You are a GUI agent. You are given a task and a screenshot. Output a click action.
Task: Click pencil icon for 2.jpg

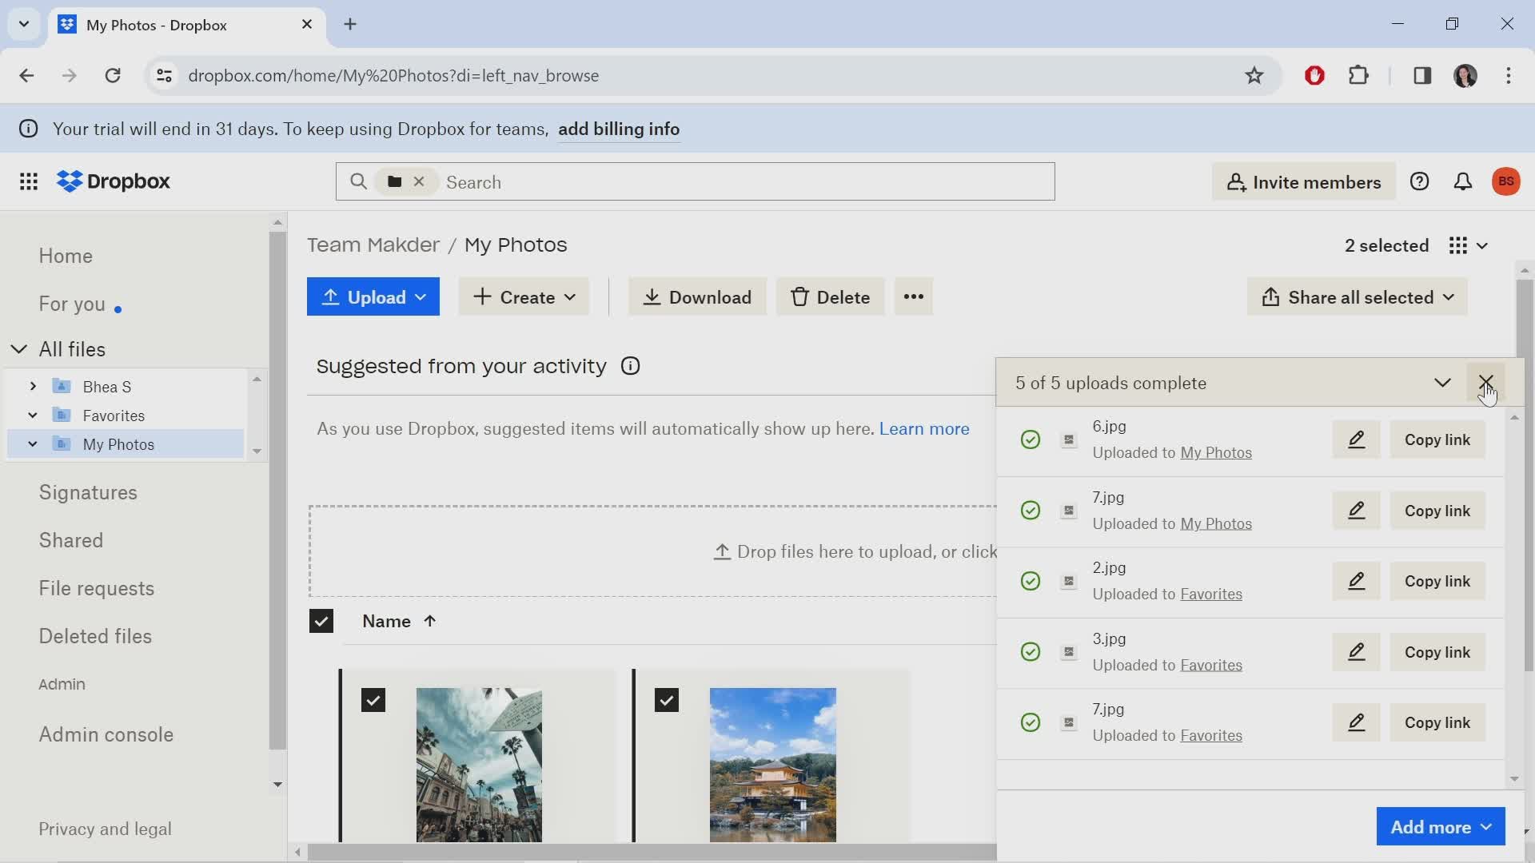(x=1356, y=581)
